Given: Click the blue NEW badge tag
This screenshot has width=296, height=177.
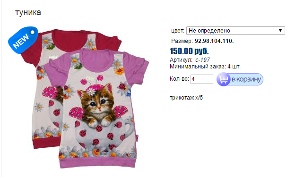Looking at the screenshot, I should point(23,40).
